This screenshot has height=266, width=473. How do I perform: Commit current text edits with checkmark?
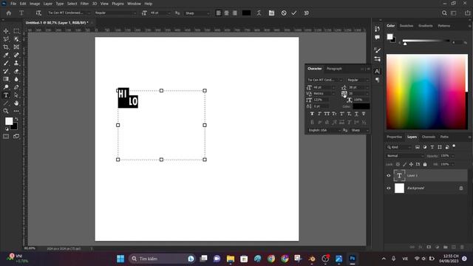tap(294, 13)
